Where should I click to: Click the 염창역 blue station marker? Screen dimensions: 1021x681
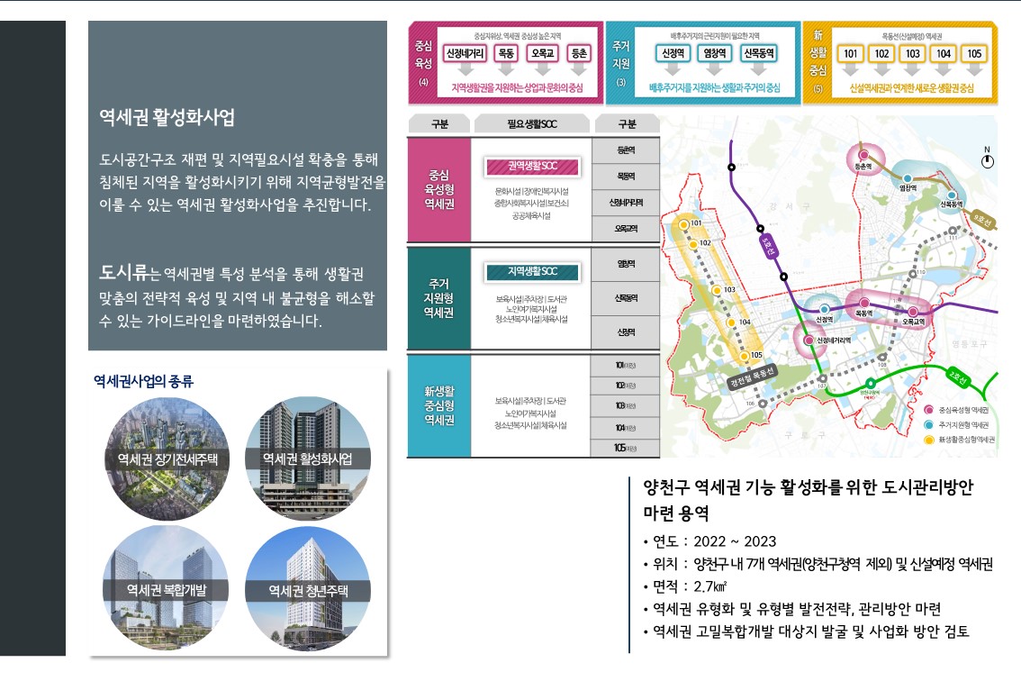click(908, 178)
